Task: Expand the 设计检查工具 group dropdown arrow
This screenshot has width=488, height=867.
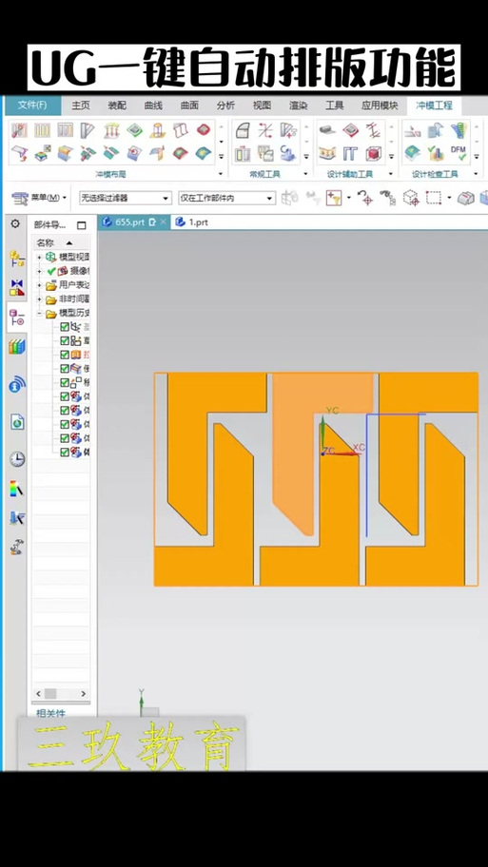Action: 476,174
